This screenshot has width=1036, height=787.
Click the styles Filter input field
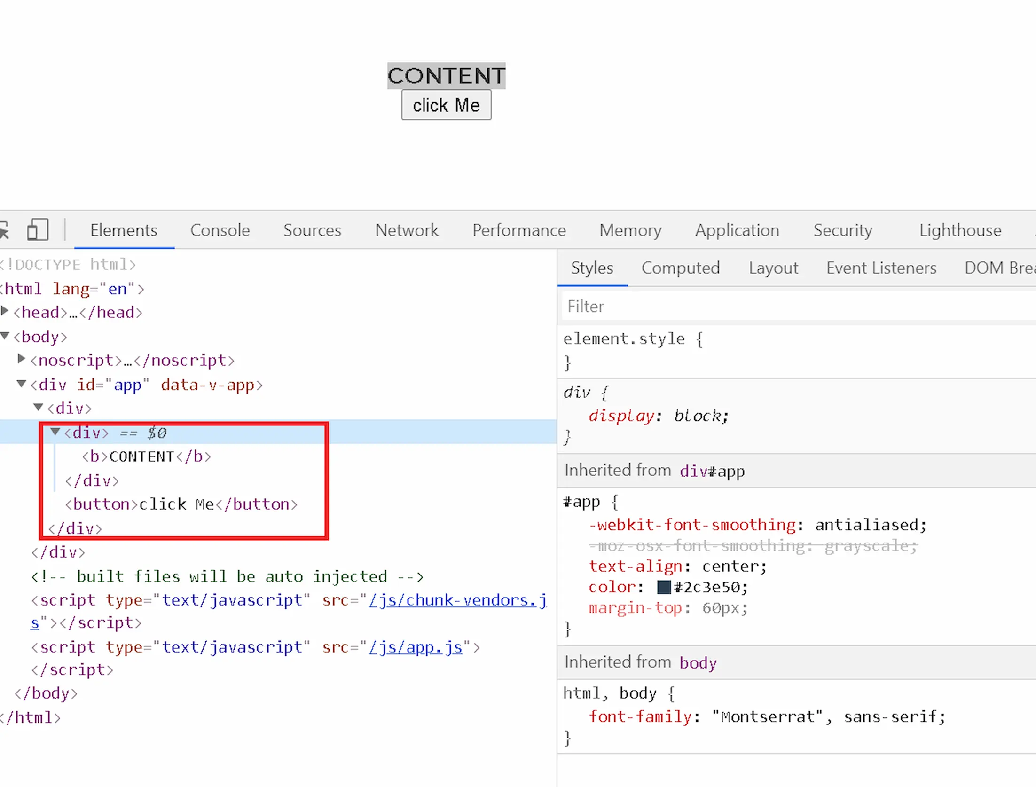(799, 307)
